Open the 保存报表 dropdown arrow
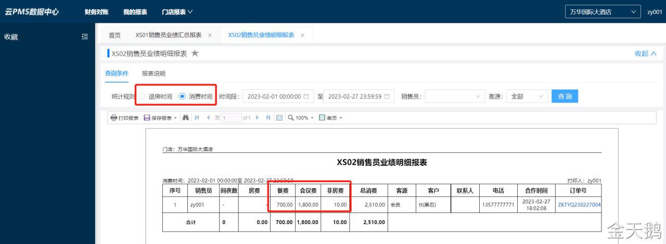This screenshot has width=666, height=244. pyautogui.click(x=175, y=118)
